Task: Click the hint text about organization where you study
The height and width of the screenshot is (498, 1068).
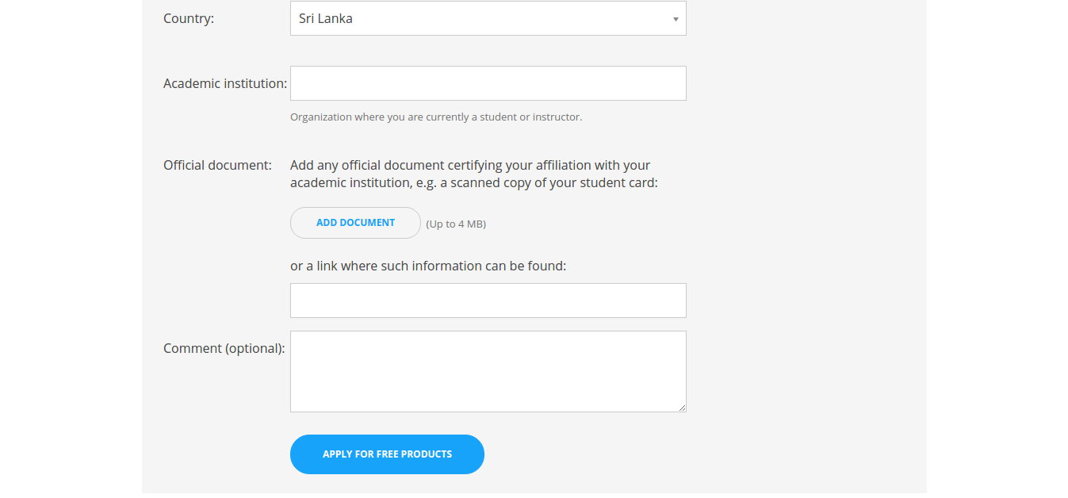Action: pos(436,117)
